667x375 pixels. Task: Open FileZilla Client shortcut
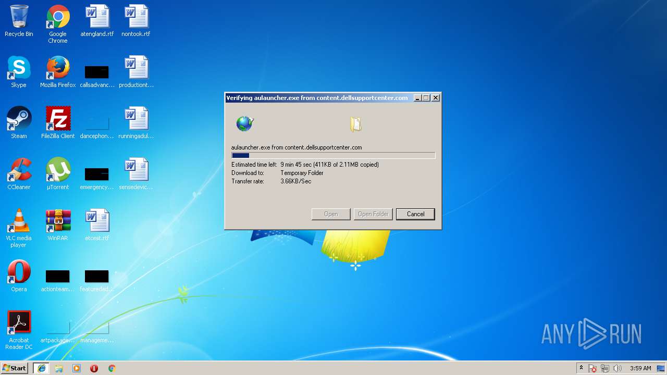[x=58, y=123]
